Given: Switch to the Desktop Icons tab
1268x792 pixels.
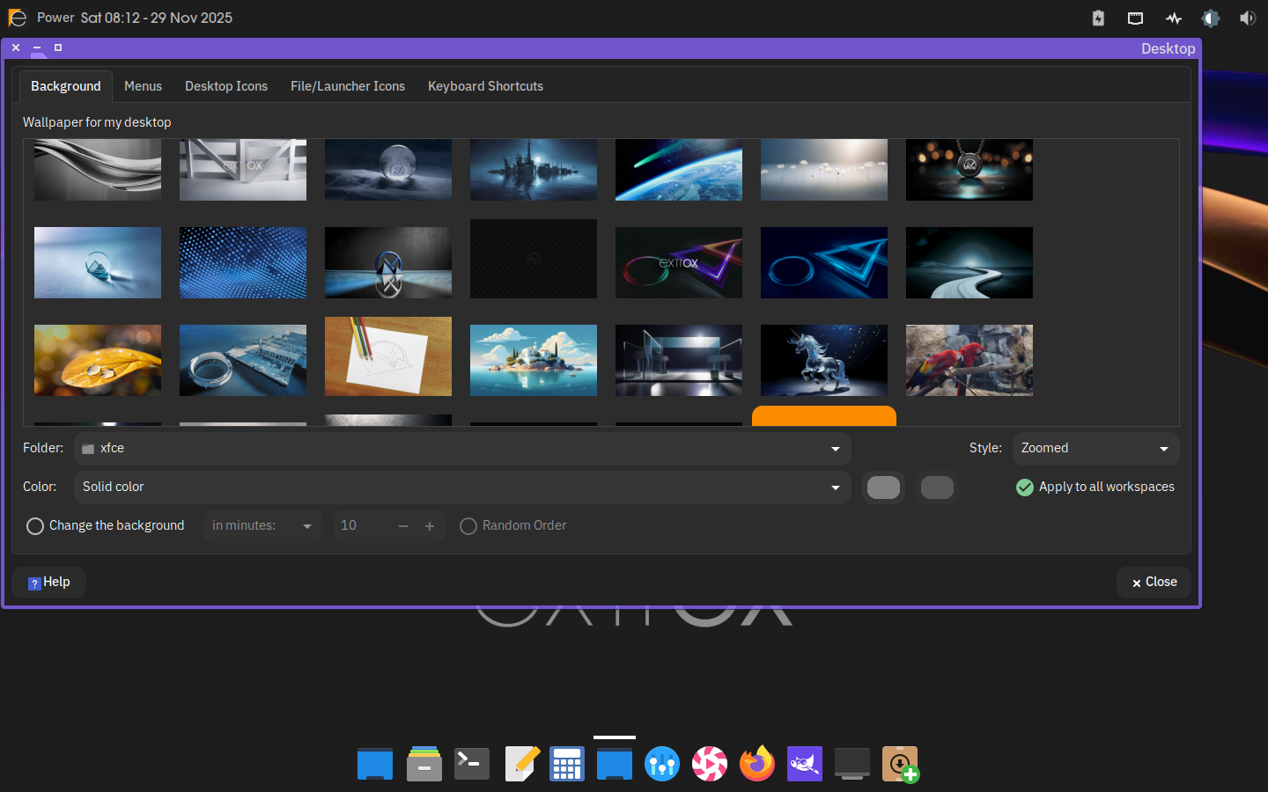Looking at the screenshot, I should tap(226, 86).
